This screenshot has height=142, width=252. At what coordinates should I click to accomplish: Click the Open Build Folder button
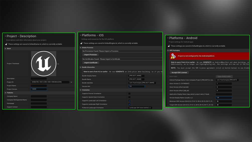pyautogui.click(x=224, y=76)
